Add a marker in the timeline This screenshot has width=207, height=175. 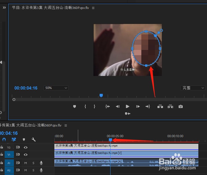pyautogui.click(x=24, y=139)
